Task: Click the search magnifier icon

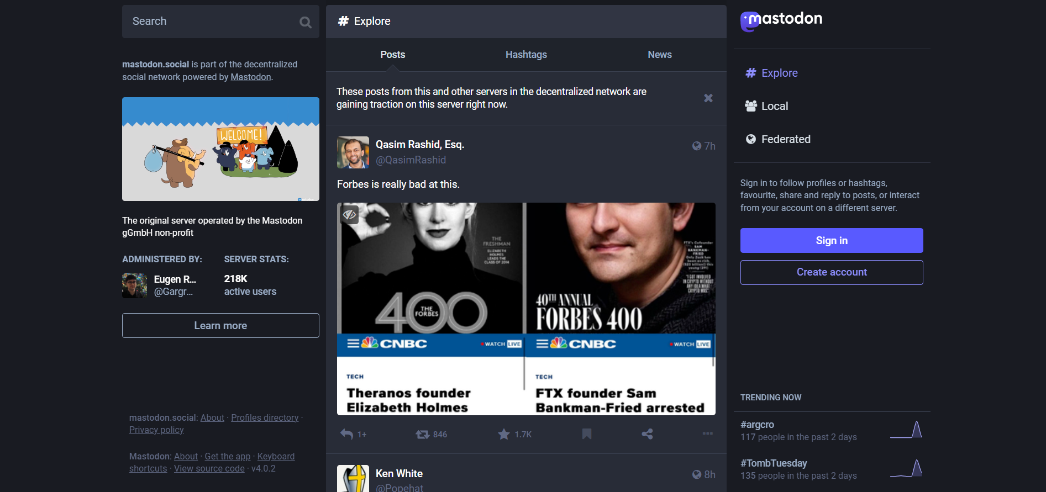Action: click(306, 22)
